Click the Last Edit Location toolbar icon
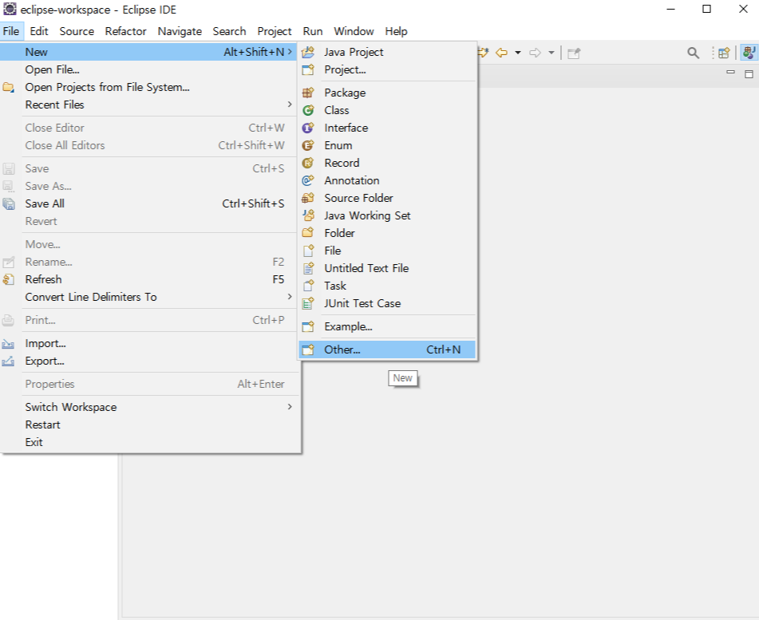 [x=483, y=53]
